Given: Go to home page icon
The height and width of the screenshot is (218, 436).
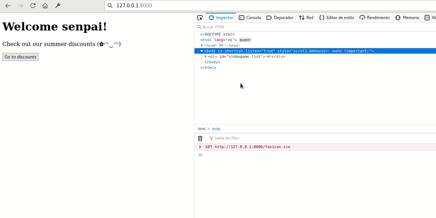Looking at the screenshot, I should pyautogui.click(x=45, y=6).
